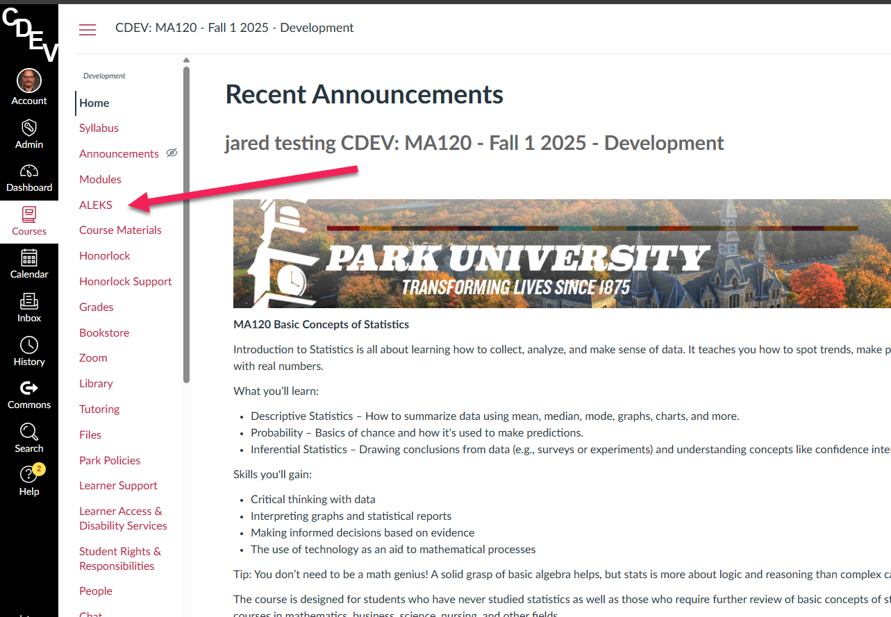Open Announcements in the course menu

(x=119, y=153)
